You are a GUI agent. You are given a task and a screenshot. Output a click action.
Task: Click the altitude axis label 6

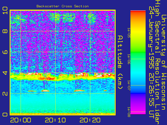(x=5, y=52)
